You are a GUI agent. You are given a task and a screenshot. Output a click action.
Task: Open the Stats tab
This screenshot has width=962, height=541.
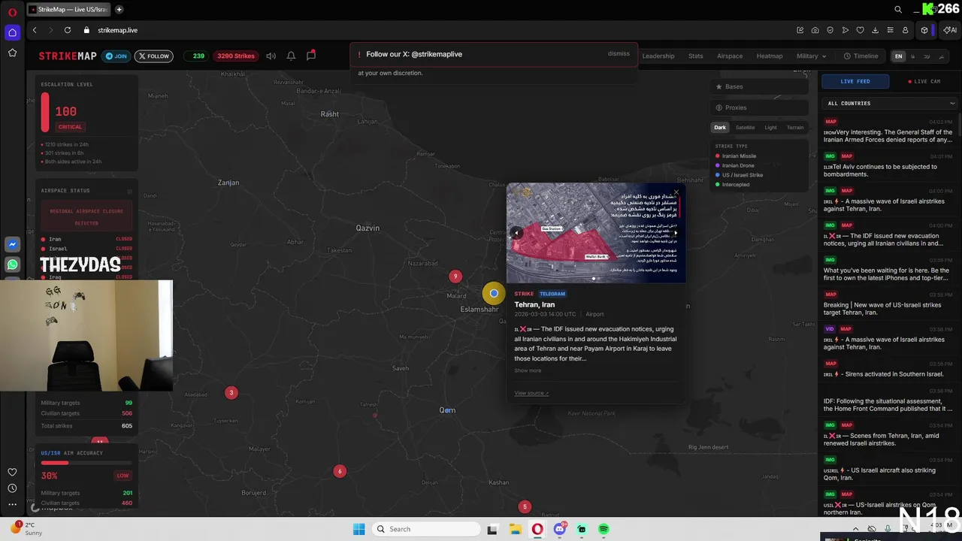[x=696, y=56]
